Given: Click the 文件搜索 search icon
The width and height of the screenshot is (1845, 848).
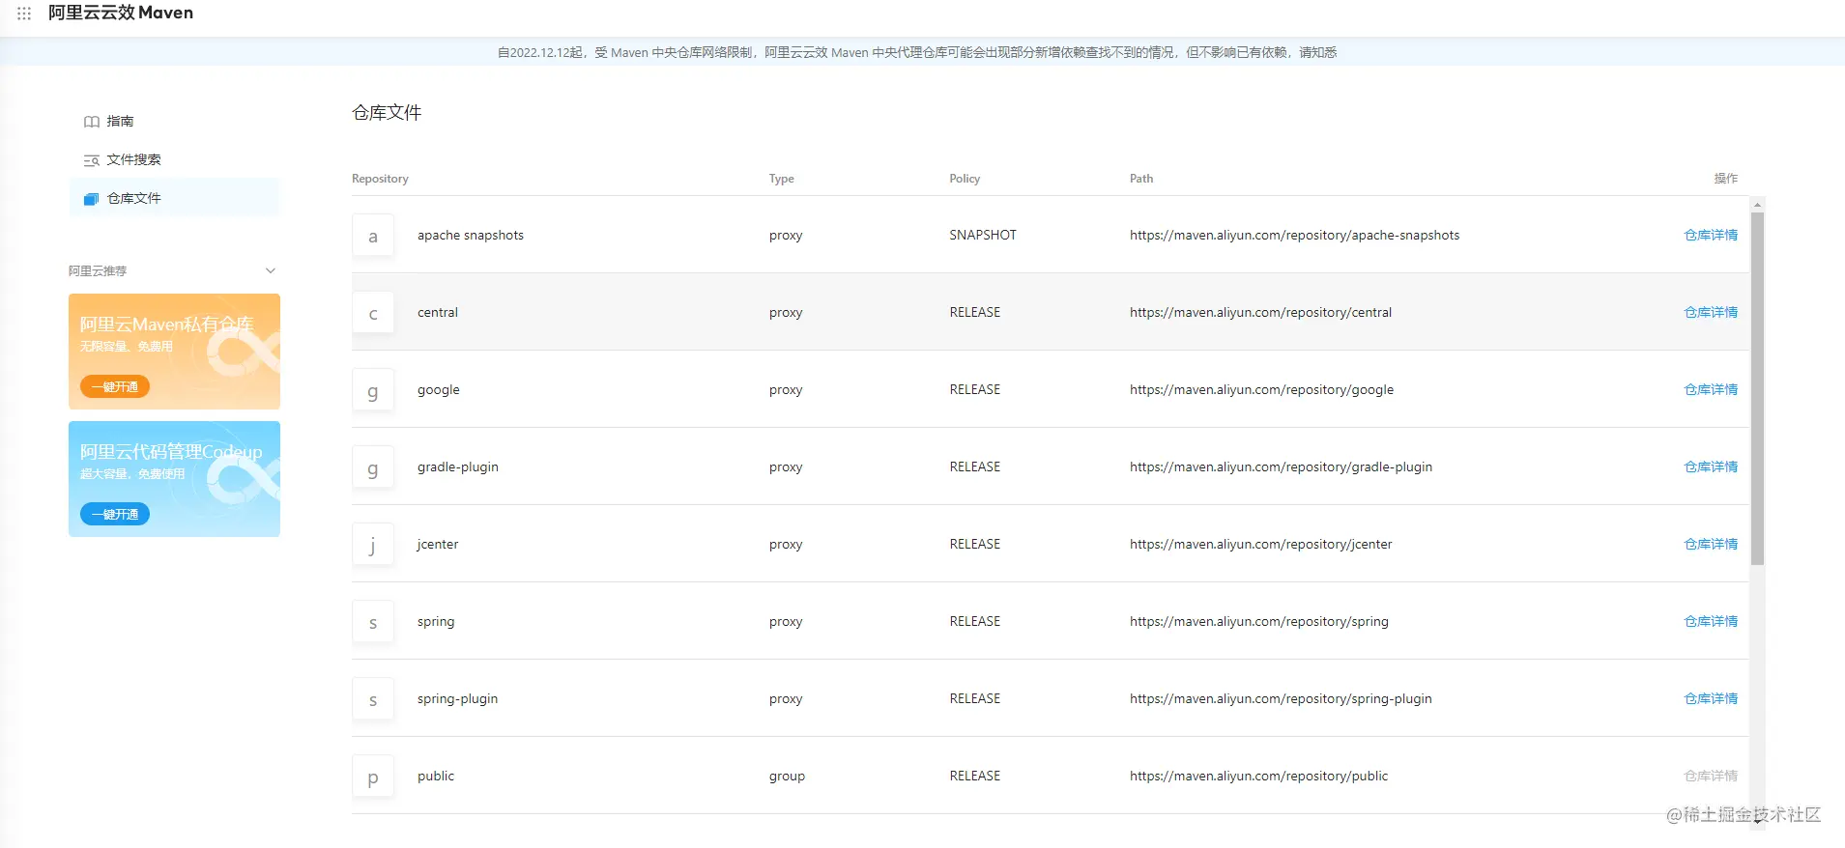Looking at the screenshot, I should [x=92, y=160].
